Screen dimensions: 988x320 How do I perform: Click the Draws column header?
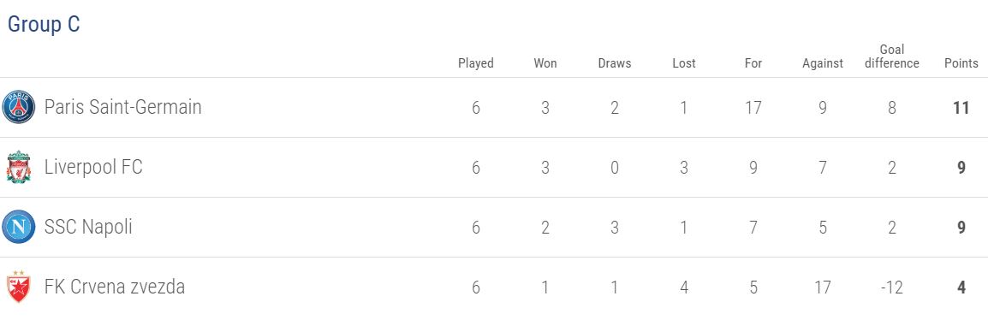coord(615,63)
